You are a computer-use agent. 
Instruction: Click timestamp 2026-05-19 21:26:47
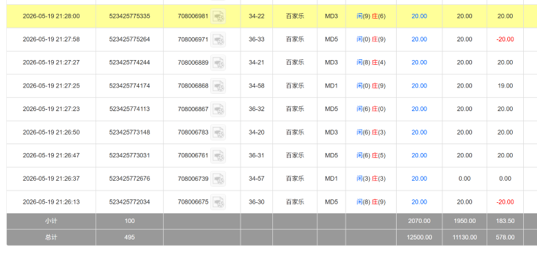tap(51, 155)
